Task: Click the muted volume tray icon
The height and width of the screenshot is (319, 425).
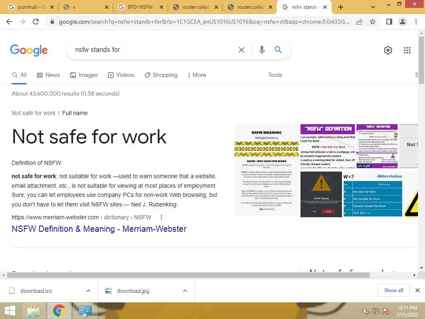Action: pos(366,311)
